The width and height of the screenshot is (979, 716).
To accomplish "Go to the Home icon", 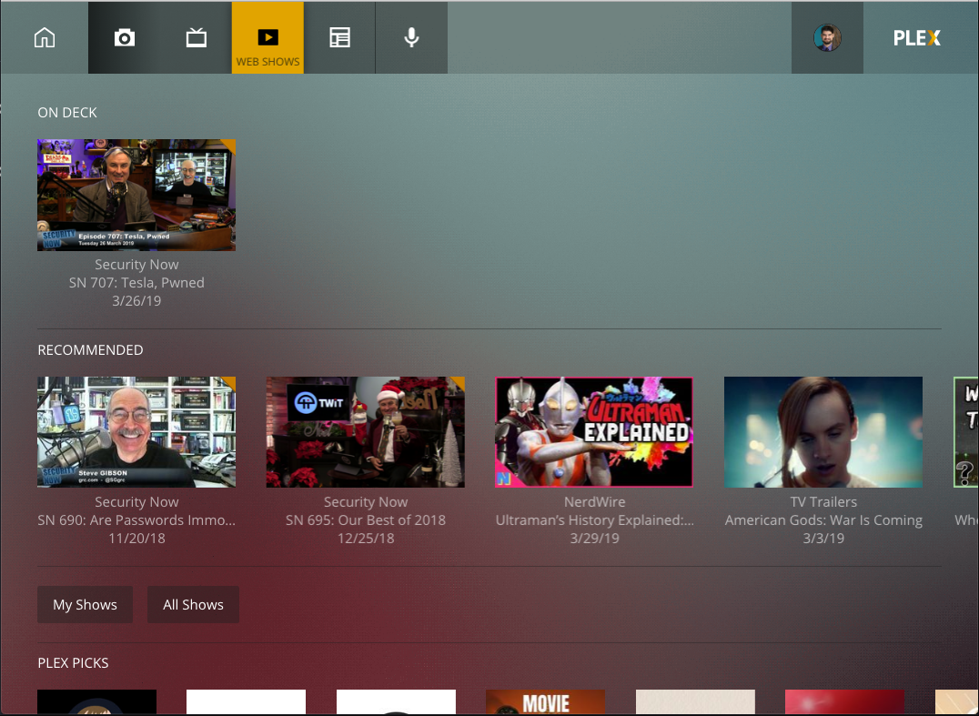I will pos(45,37).
